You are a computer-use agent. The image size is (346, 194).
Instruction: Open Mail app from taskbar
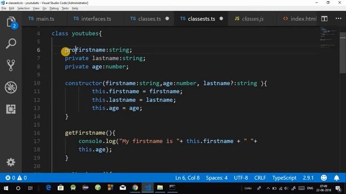pos(123,188)
